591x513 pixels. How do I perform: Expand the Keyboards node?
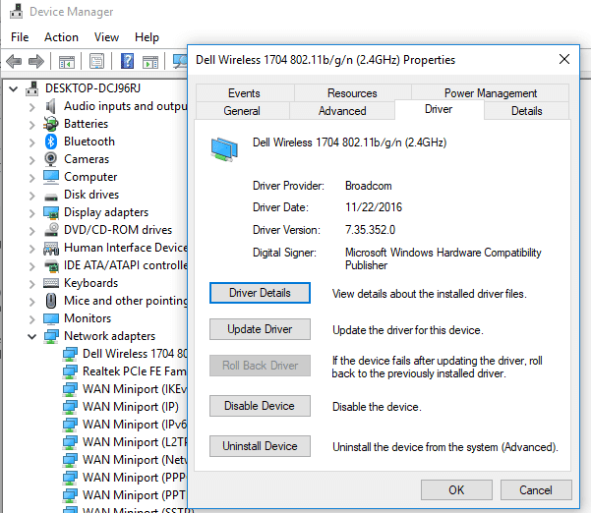32,284
